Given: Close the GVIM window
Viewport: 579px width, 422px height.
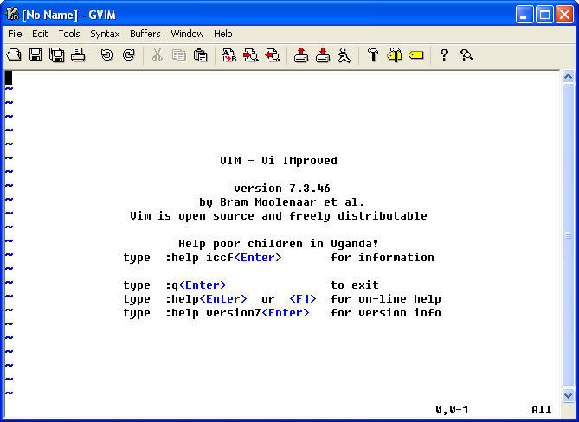Looking at the screenshot, I should click(564, 15).
